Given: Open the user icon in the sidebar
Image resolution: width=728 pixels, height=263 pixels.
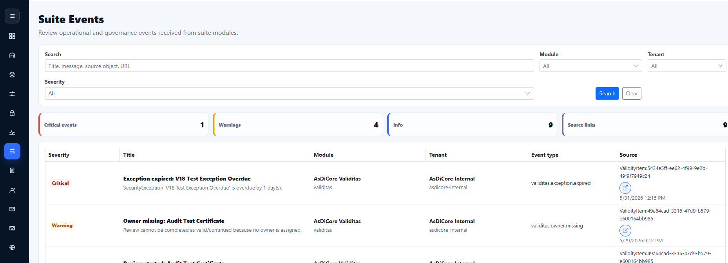Looking at the screenshot, I should coord(12,190).
